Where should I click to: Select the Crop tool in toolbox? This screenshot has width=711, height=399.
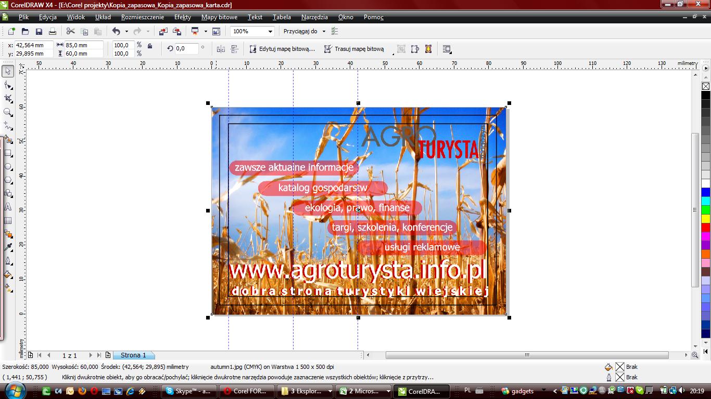pyautogui.click(x=8, y=98)
